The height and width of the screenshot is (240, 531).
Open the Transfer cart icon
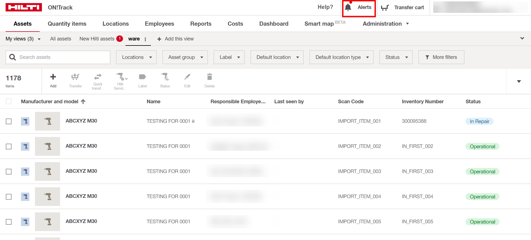coord(385,8)
